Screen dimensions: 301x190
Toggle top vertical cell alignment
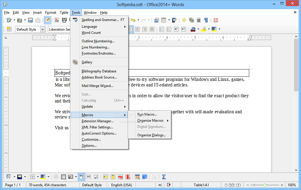(x=81, y=177)
